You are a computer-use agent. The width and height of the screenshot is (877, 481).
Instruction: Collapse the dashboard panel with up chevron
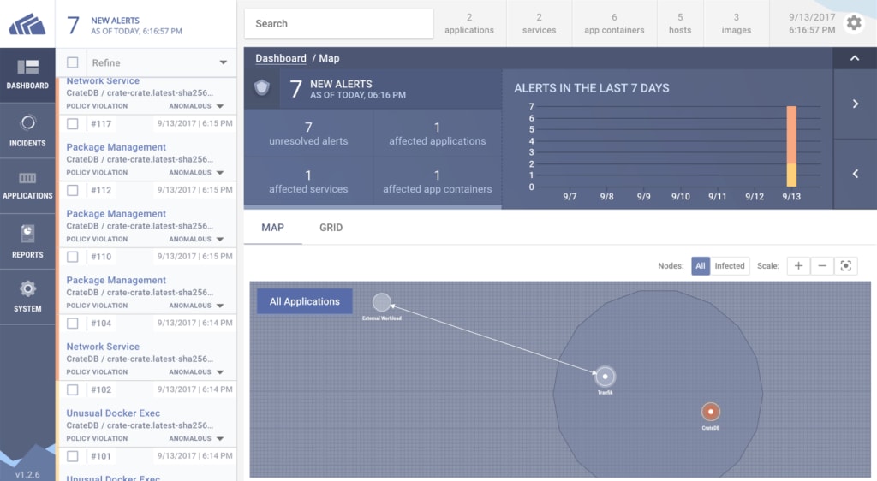click(854, 58)
